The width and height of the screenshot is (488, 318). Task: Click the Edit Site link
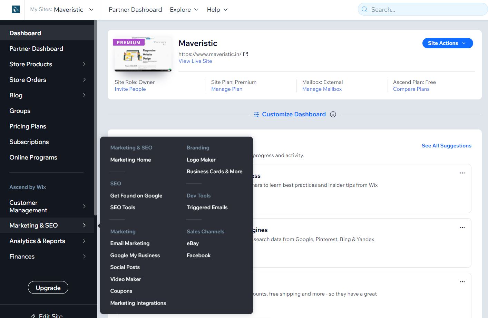point(51,316)
